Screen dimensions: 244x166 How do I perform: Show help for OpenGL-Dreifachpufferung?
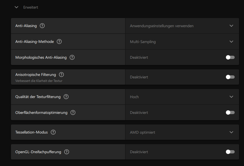pyautogui.click(x=67, y=152)
